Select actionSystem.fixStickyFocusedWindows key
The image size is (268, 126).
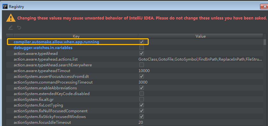pos(50,117)
